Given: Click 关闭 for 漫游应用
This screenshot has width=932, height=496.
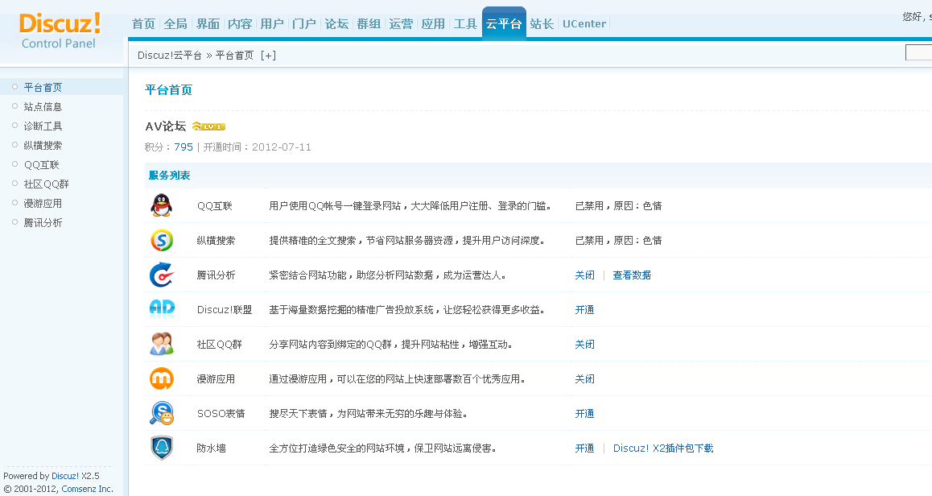Looking at the screenshot, I should point(584,378).
